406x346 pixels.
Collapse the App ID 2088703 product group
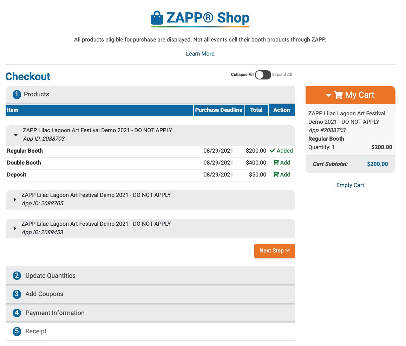pyautogui.click(x=15, y=135)
